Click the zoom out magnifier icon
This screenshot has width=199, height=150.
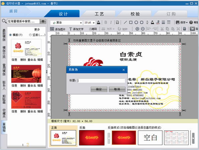pos(143,29)
